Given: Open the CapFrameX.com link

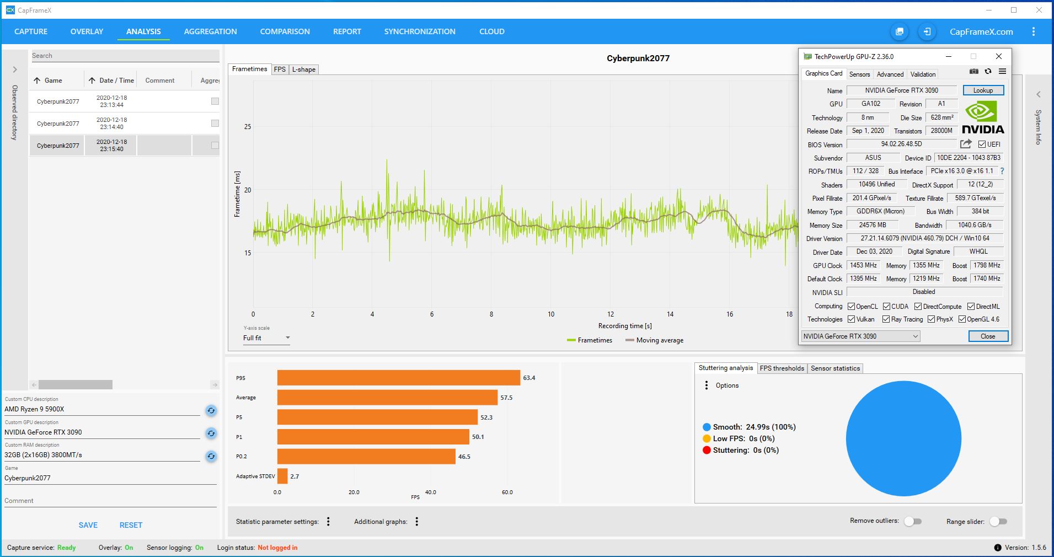Looking at the screenshot, I should tap(981, 31).
